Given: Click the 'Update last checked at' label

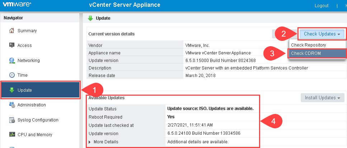Looking at the screenshot, I should tap(111, 125).
